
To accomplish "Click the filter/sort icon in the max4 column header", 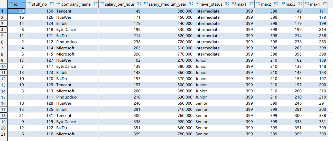I will (x=324, y=4).
